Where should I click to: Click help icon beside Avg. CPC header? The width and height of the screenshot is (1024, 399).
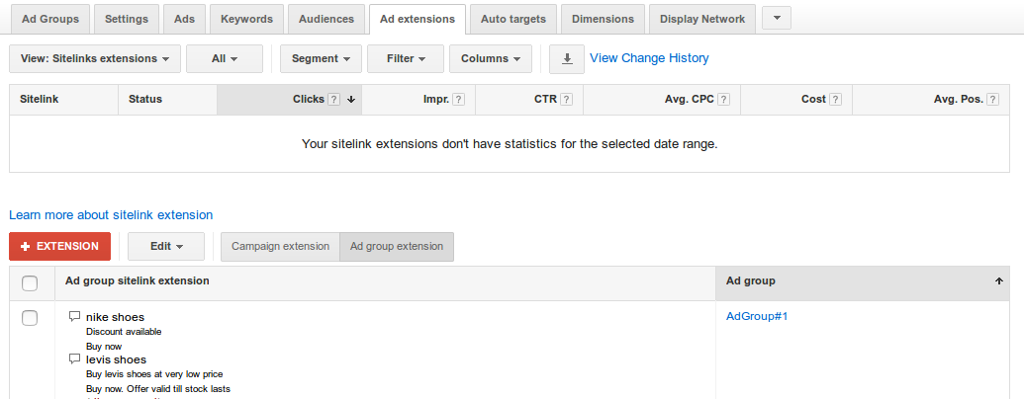(724, 100)
